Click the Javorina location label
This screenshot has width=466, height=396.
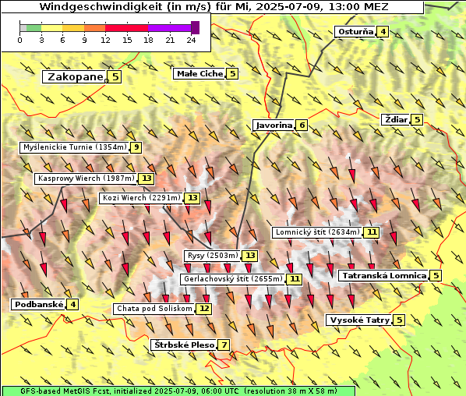click(x=274, y=126)
